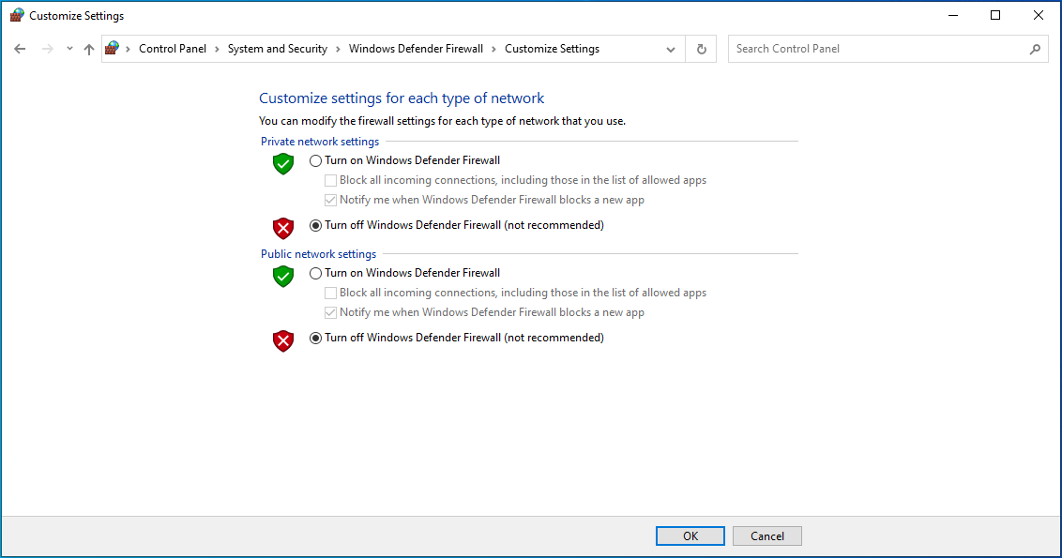Expand the address bar history dropdown

(x=670, y=49)
